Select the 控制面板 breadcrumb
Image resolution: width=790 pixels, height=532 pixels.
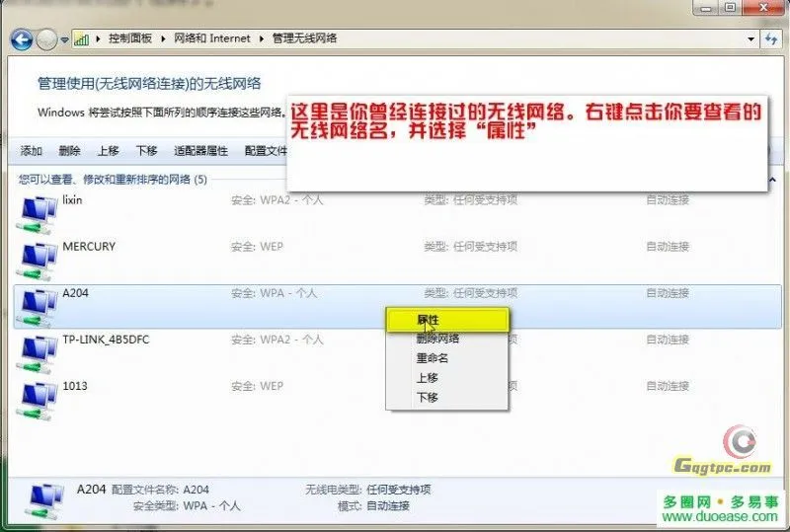[x=130, y=38]
